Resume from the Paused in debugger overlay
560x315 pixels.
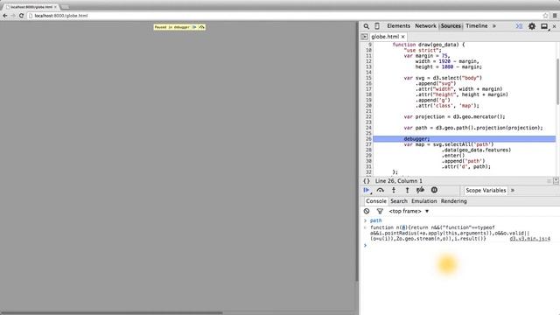[x=194, y=27]
